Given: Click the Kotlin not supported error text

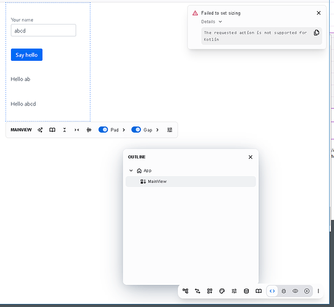Looking at the screenshot, I should (x=256, y=36).
